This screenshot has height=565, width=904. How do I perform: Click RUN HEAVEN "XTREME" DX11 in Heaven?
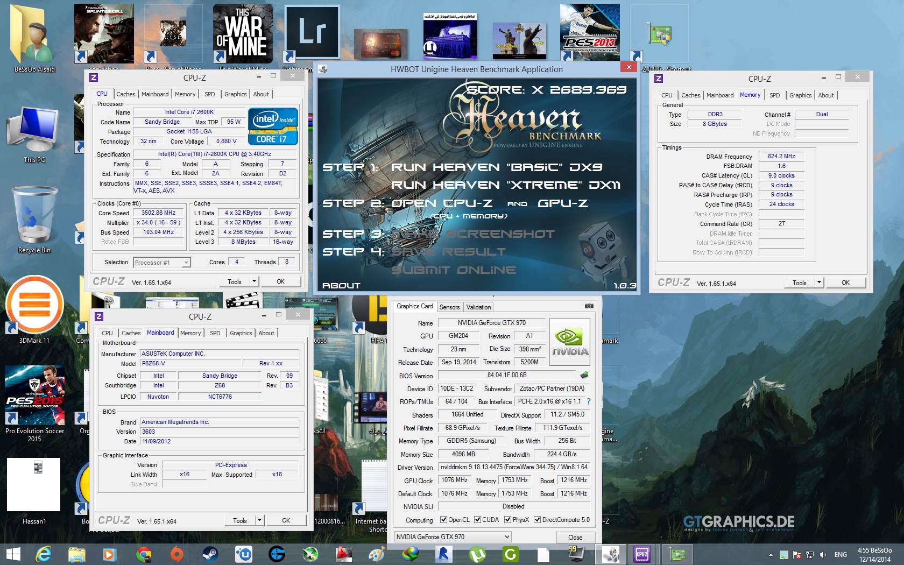[x=506, y=185]
